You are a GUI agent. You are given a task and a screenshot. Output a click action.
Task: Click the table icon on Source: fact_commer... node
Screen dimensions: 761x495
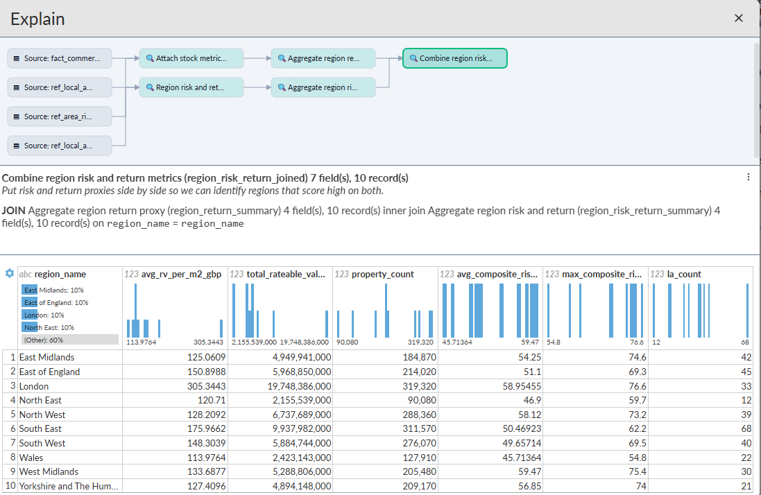(17, 59)
